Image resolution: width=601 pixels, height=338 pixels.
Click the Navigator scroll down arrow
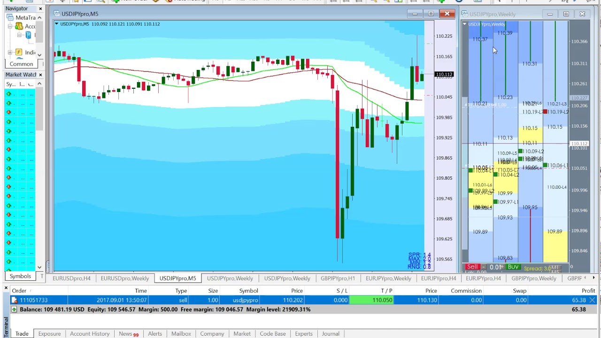pyautogui.click(x=39, y=54)
